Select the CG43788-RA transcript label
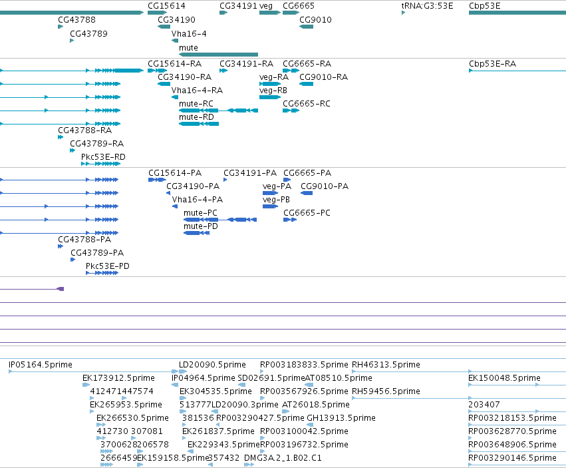 [x=85, y=130]
